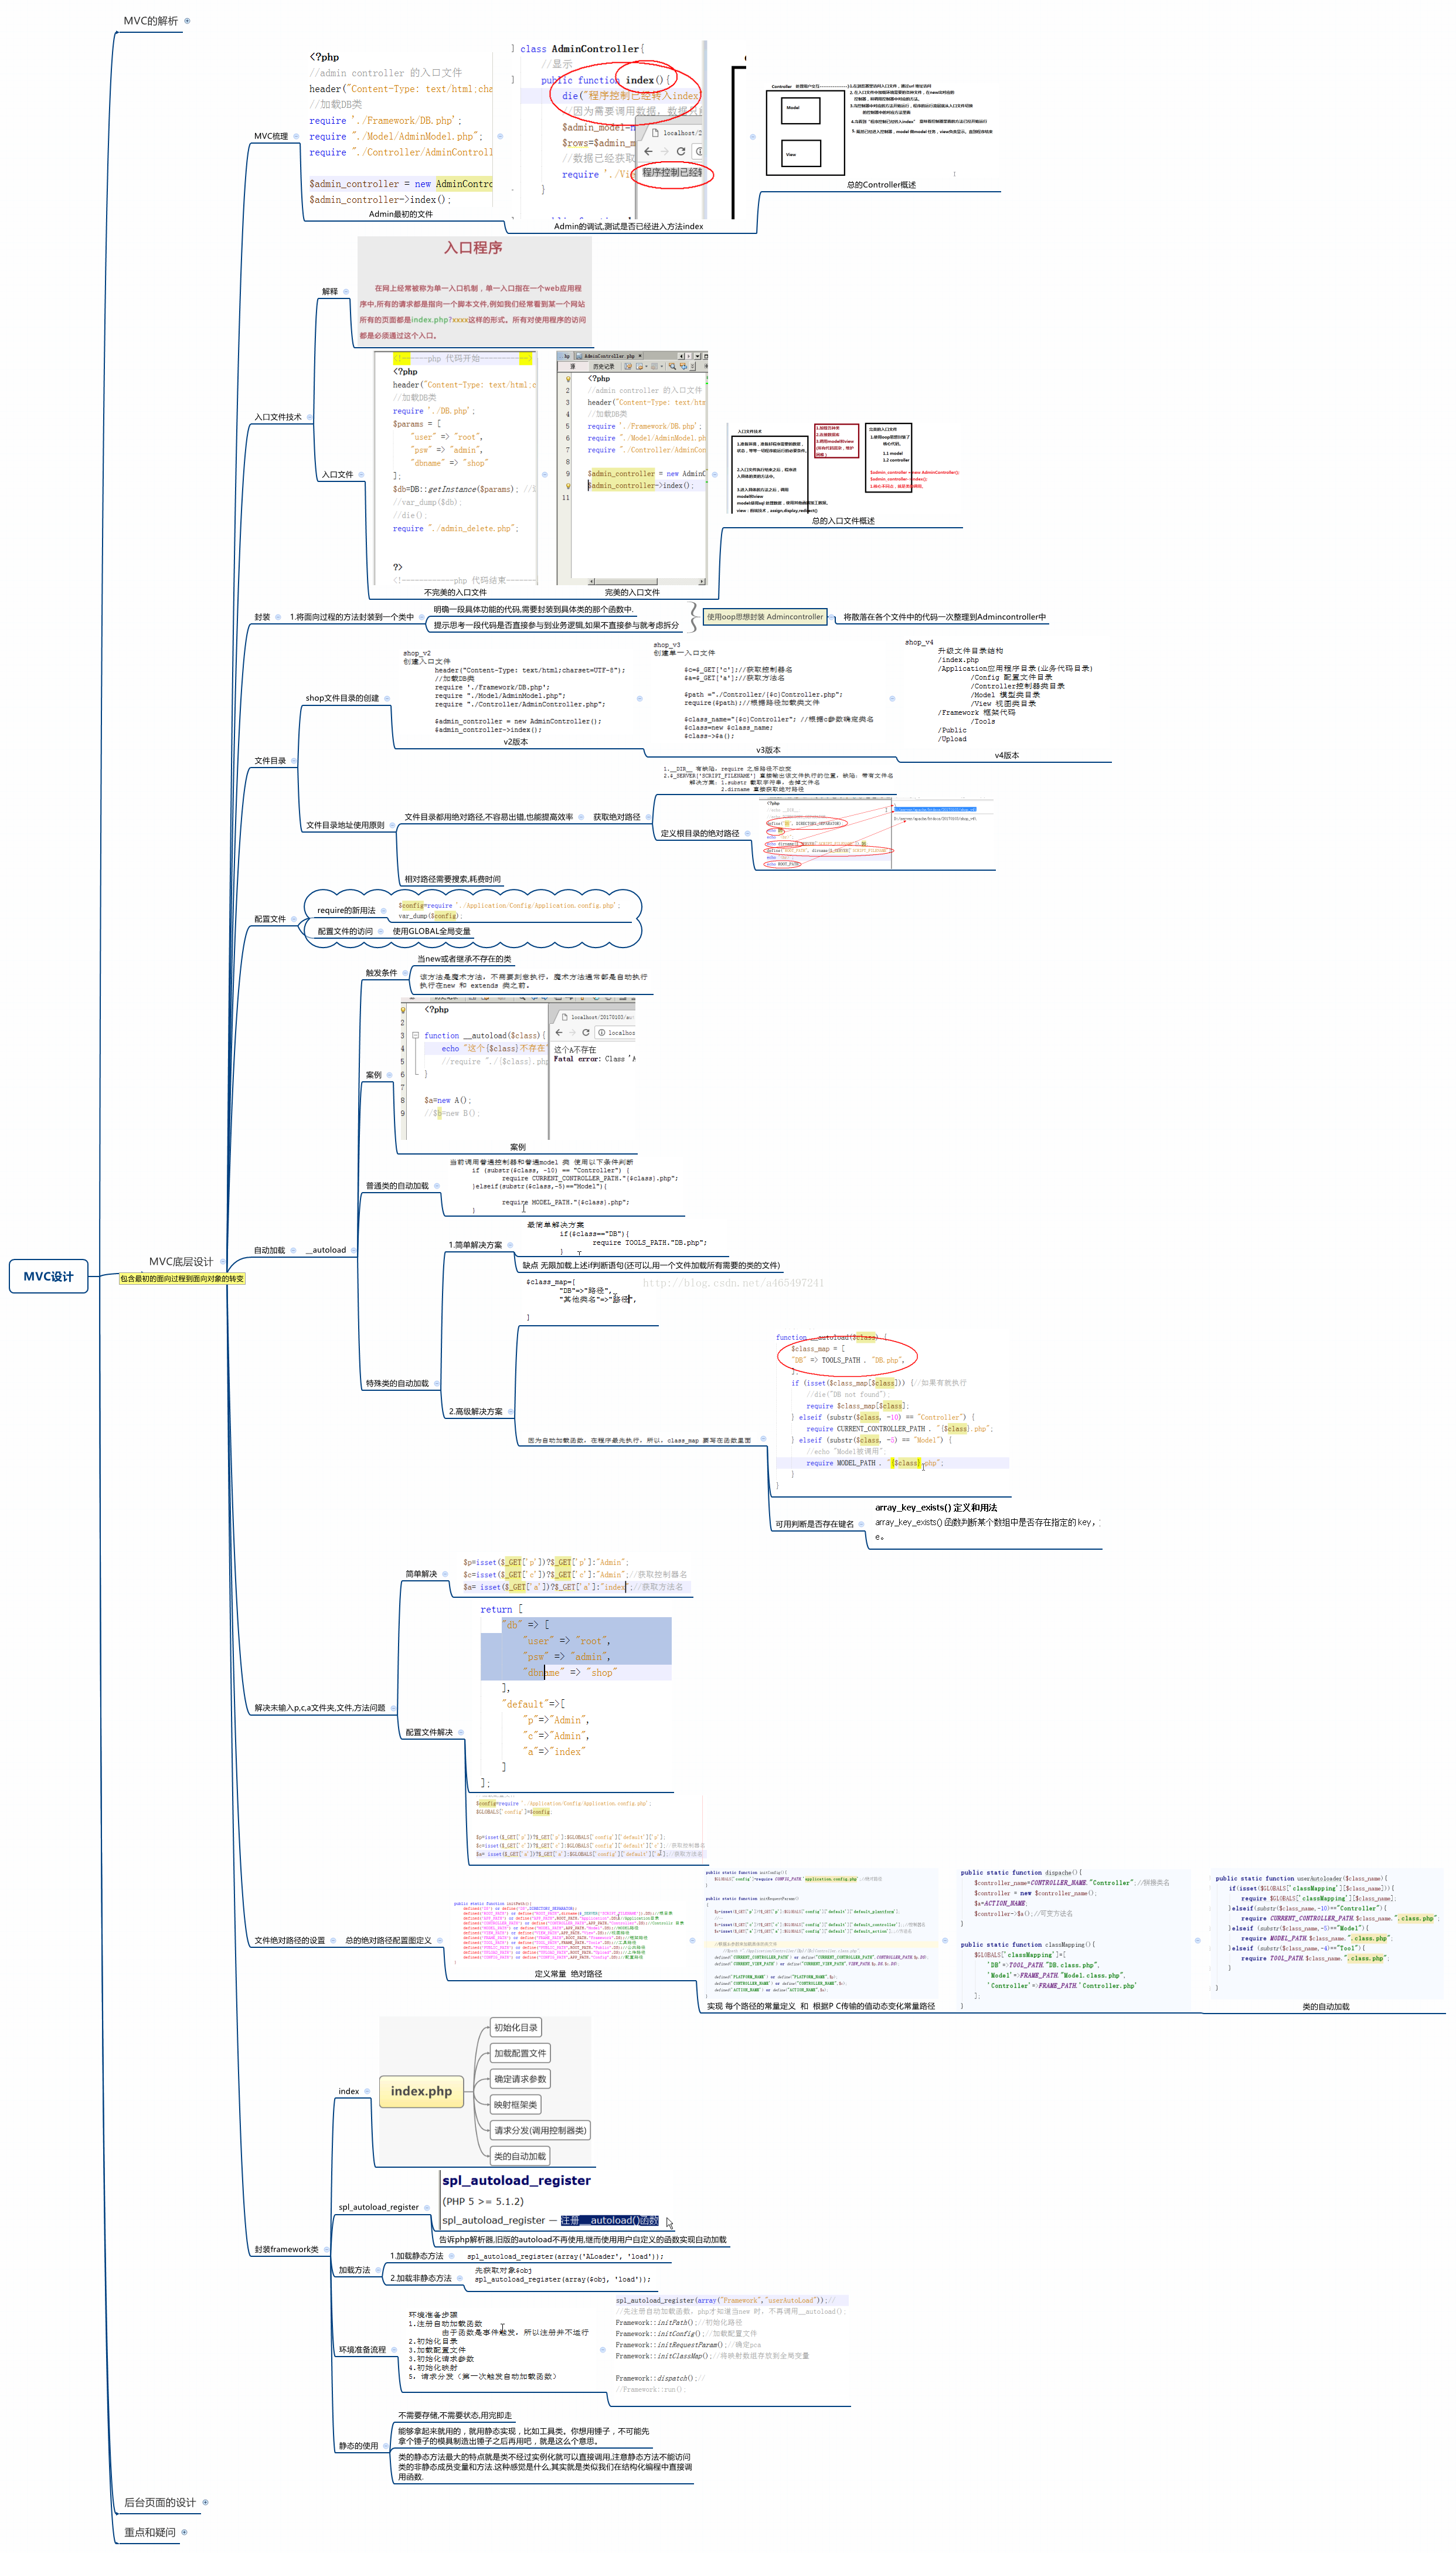Select the 入口程序 explanation image
The image size is (1456, 2553).
coord(474,292)
